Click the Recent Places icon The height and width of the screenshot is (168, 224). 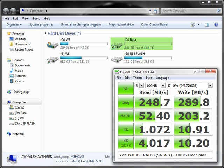[12, 49]
